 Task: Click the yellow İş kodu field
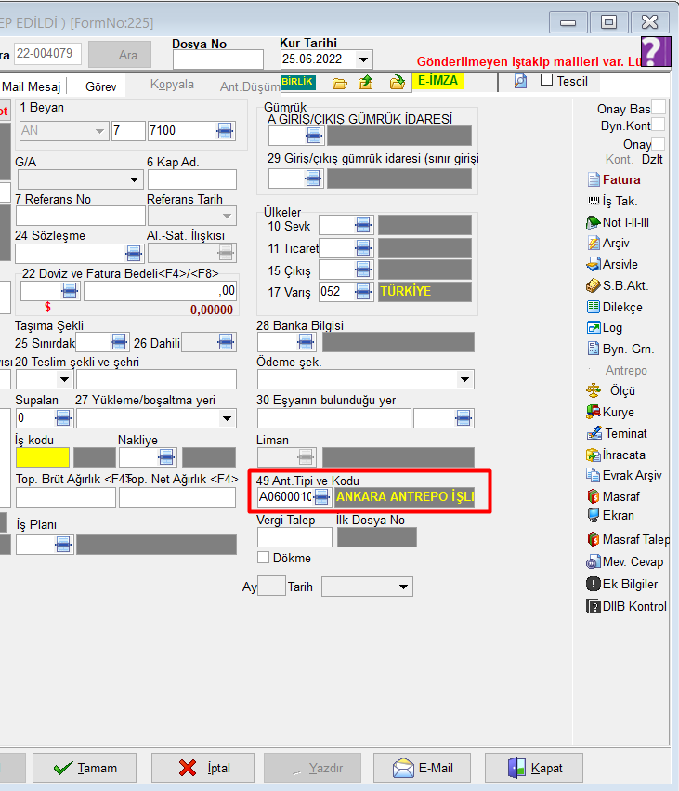(x=42, y=457)
